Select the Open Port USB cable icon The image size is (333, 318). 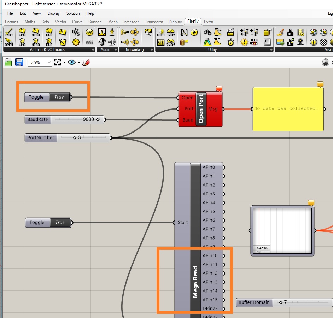click(9, 42)
